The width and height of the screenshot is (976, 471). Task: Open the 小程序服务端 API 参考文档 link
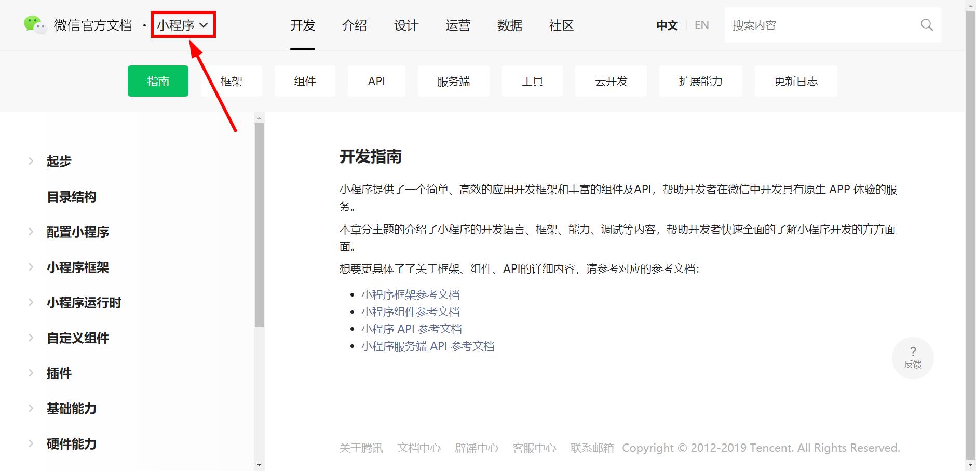pyautogui.click(x=428, y=345)
